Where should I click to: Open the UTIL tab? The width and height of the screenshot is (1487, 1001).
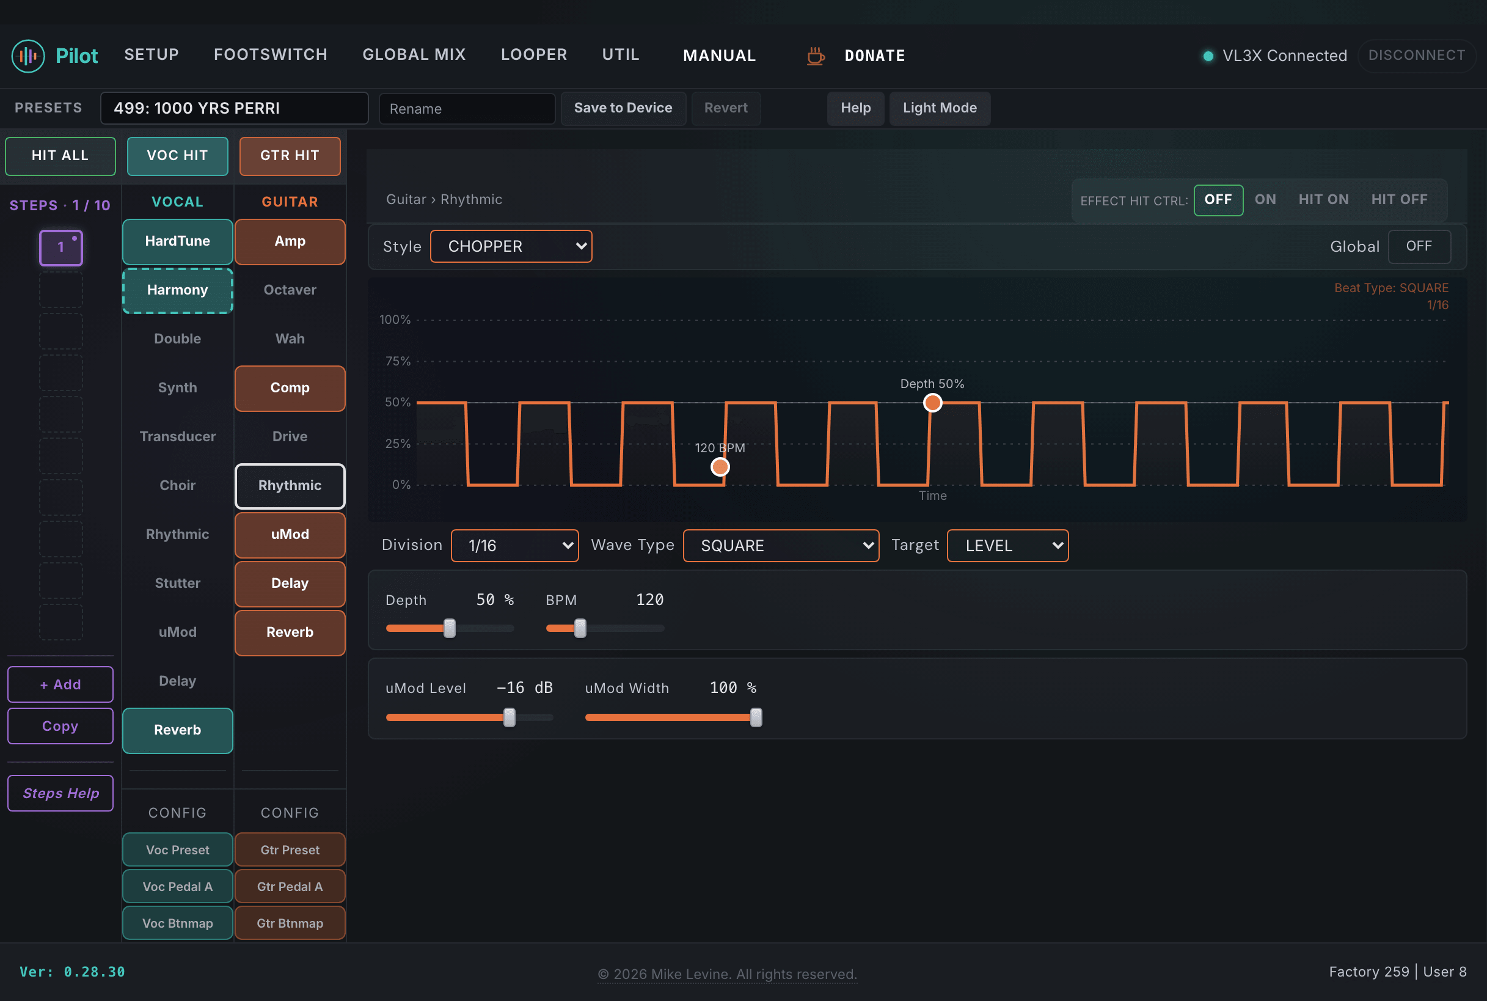[x=620, y=55]
